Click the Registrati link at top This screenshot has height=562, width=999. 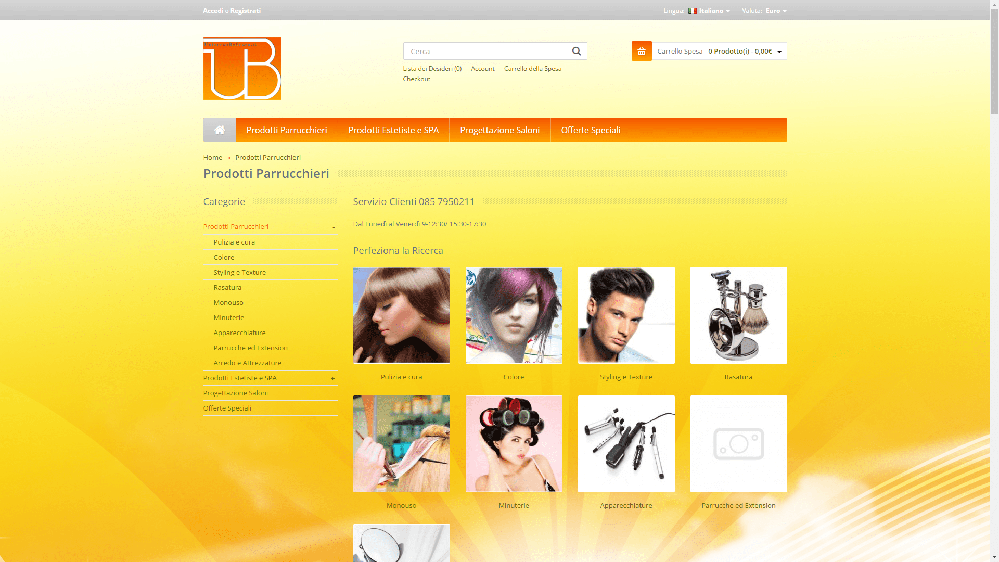(x=245, y=11)
